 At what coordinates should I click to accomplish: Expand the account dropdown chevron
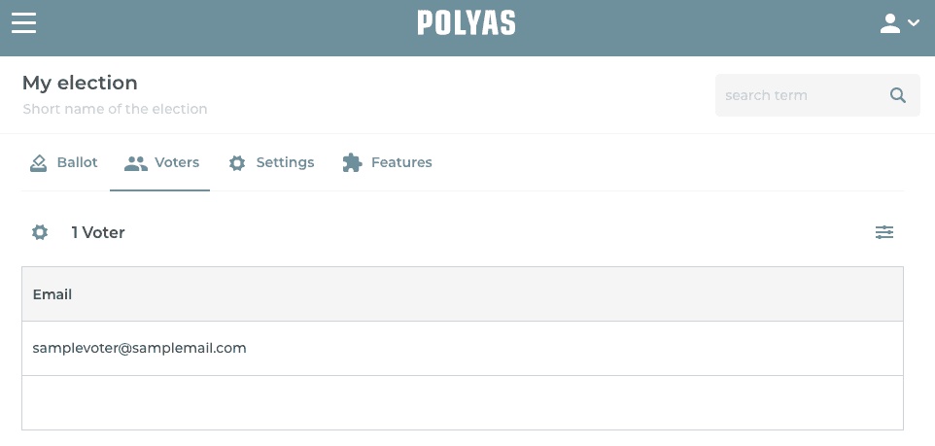click(913, 24)
